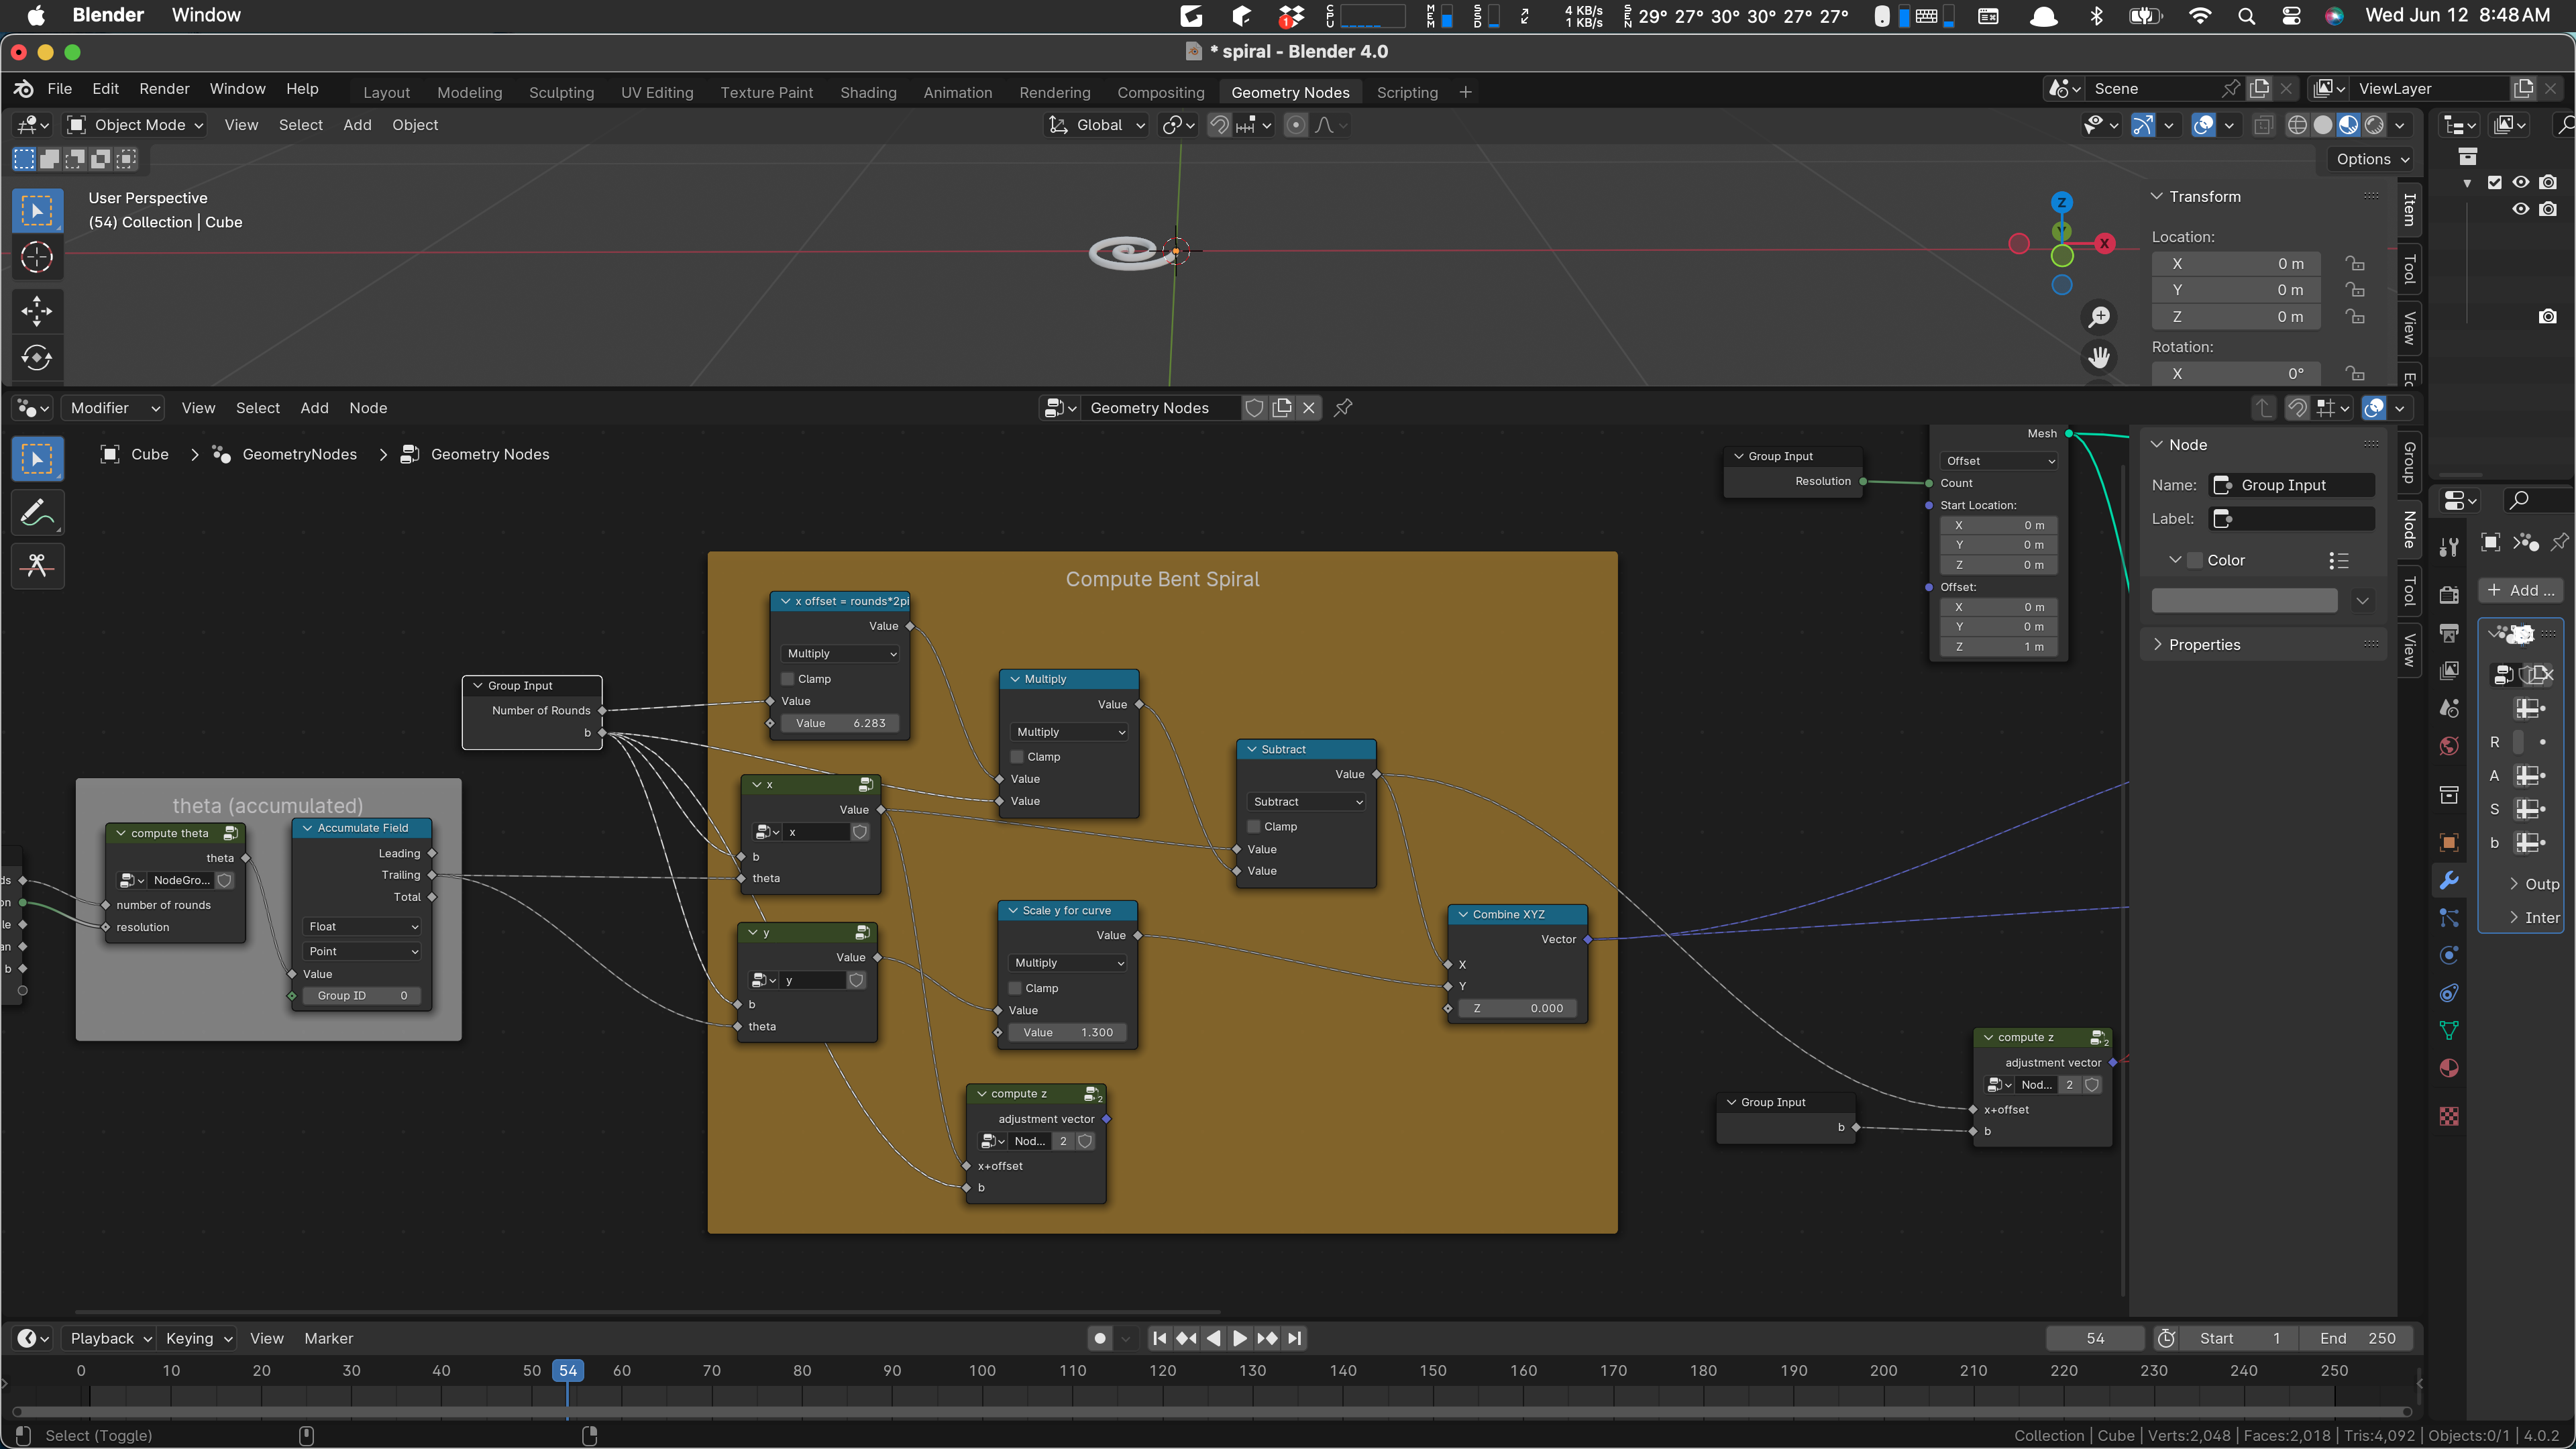2576x1449 pixels.
Task: Open the Modifier node type dropdown
Action: coord(112,408)
